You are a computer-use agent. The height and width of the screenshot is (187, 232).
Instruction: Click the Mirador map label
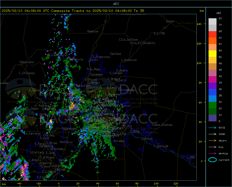coord(119,141)
